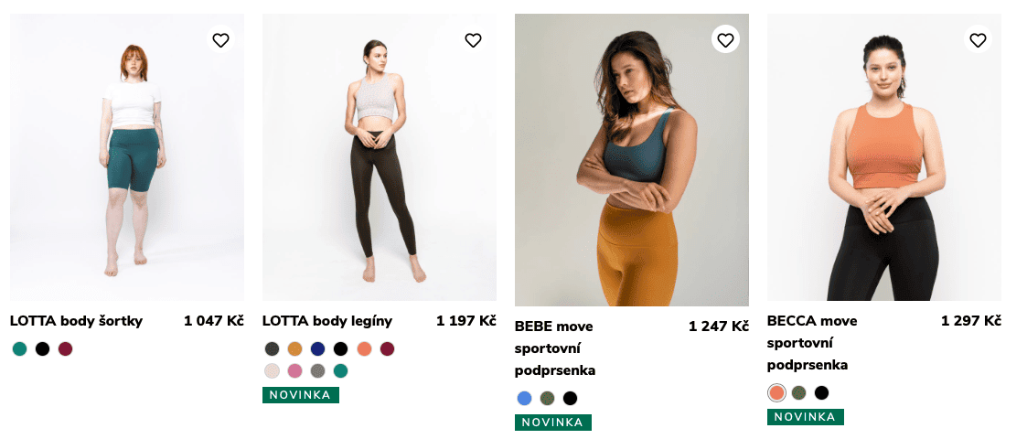Select blue color for BEBE move bra
Screen dimensions: 1027x439
pos(524,398)
